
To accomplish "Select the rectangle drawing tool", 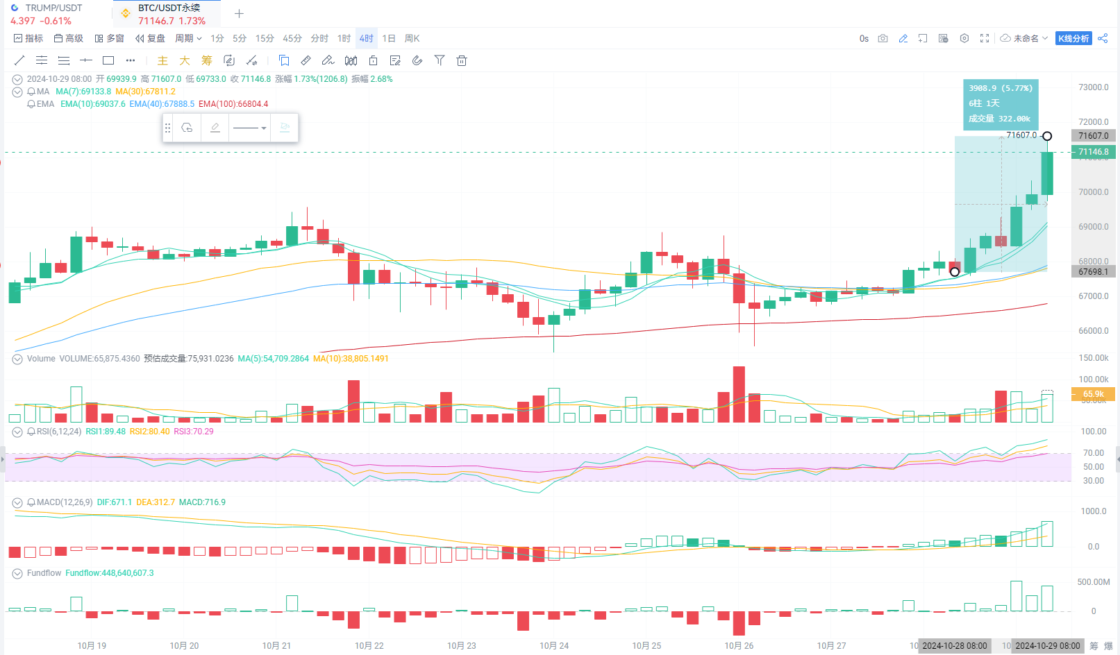I will click(x=108, y=60).
